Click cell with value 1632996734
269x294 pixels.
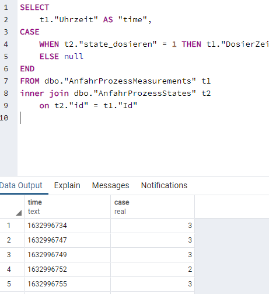point(67,226)
